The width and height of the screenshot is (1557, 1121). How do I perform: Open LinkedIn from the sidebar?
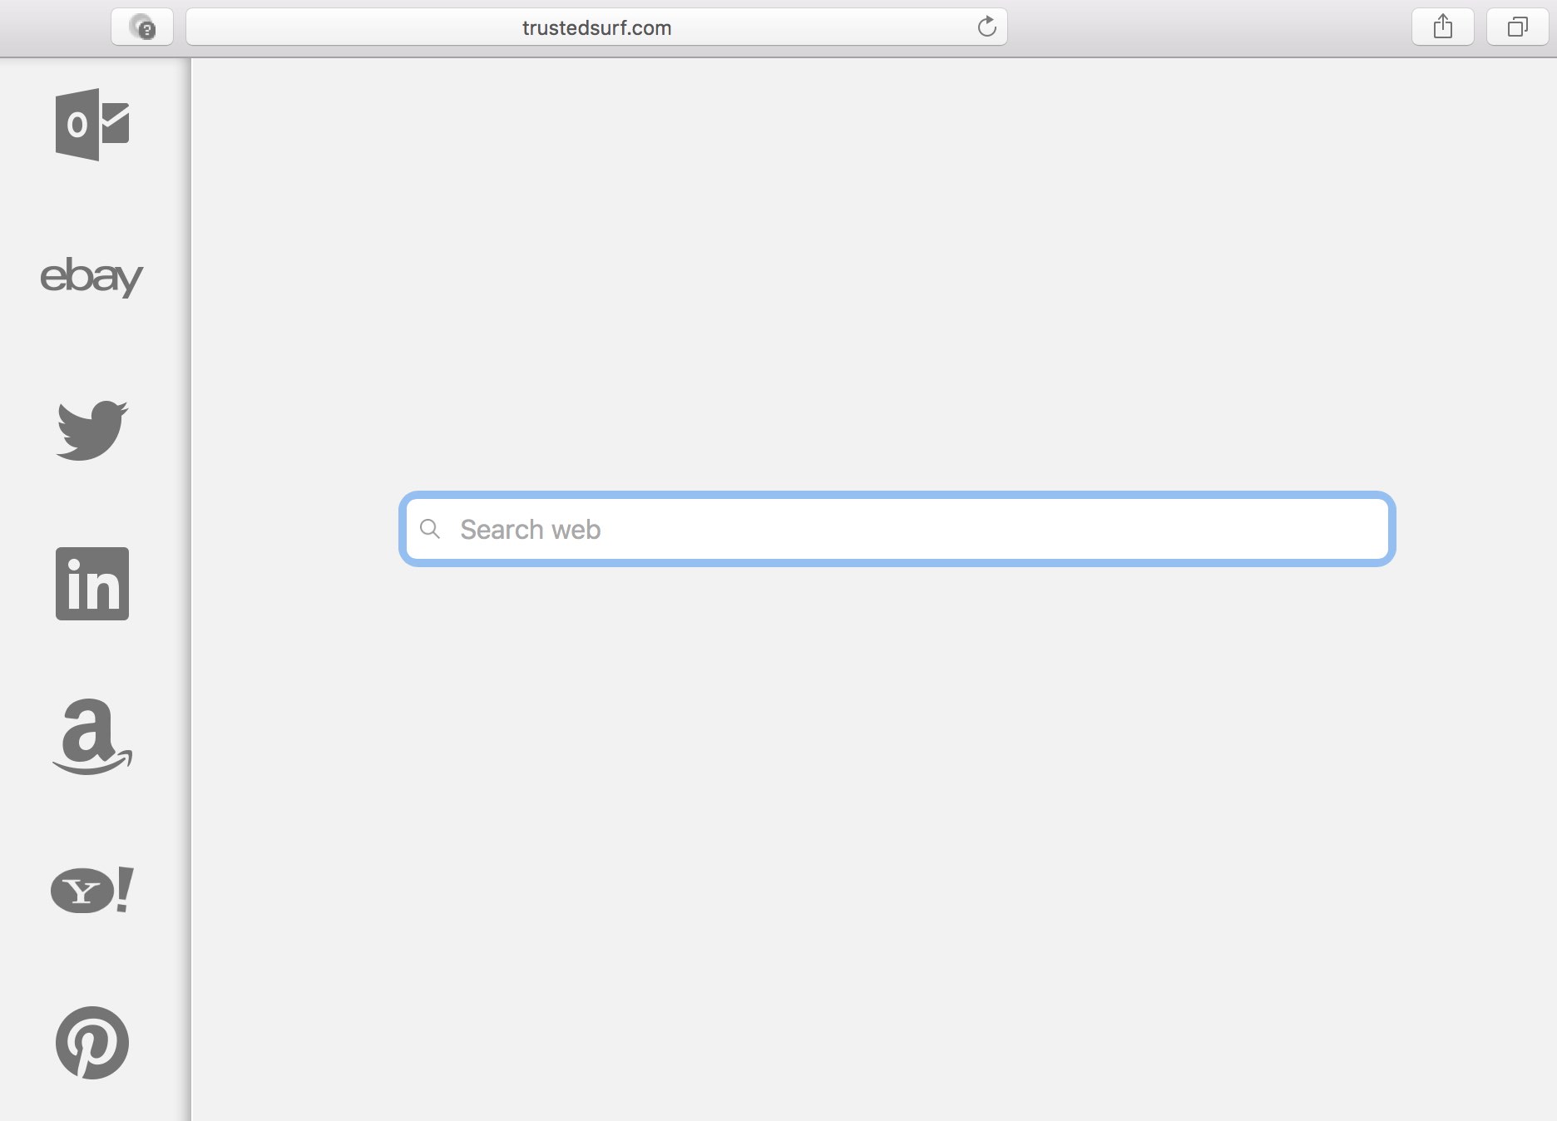pyautogui.click(x=91, y=584)
